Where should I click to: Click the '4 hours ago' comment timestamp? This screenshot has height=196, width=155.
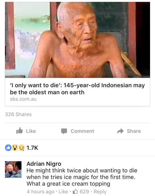click(41, 192)
